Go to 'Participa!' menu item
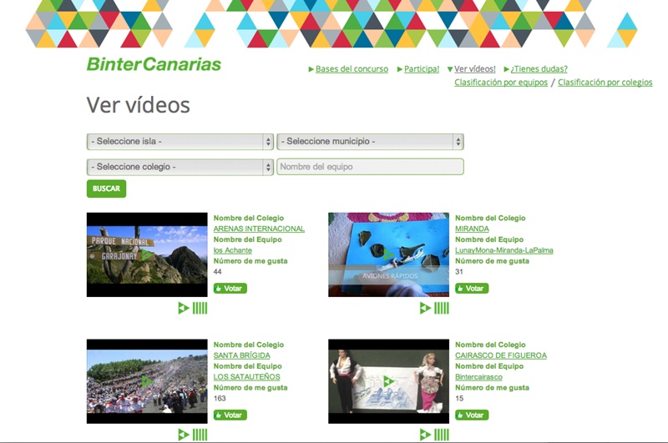The image size is (668, 443). click(421, 69)
